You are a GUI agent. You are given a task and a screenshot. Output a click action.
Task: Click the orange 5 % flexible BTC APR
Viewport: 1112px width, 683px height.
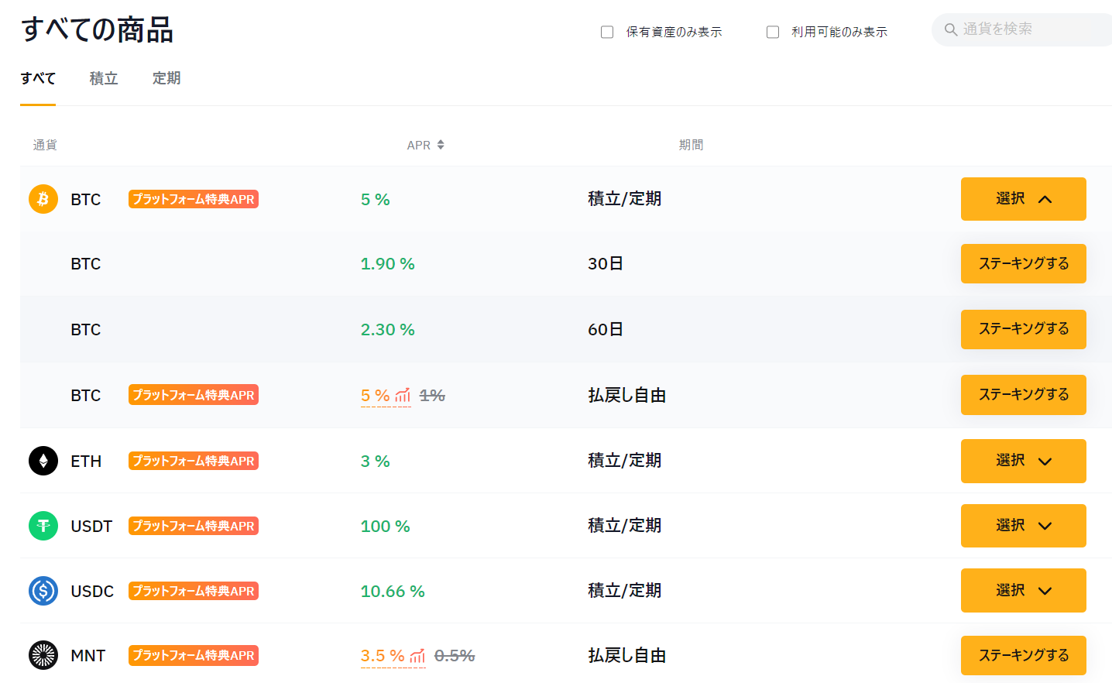[376, 396]
